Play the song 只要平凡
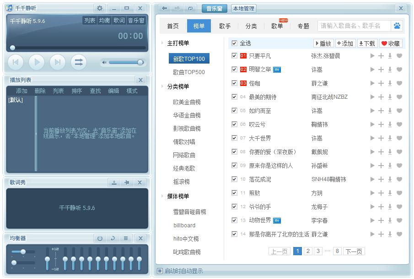This screenshot has height=279, width=414. (x=372, y=56)
